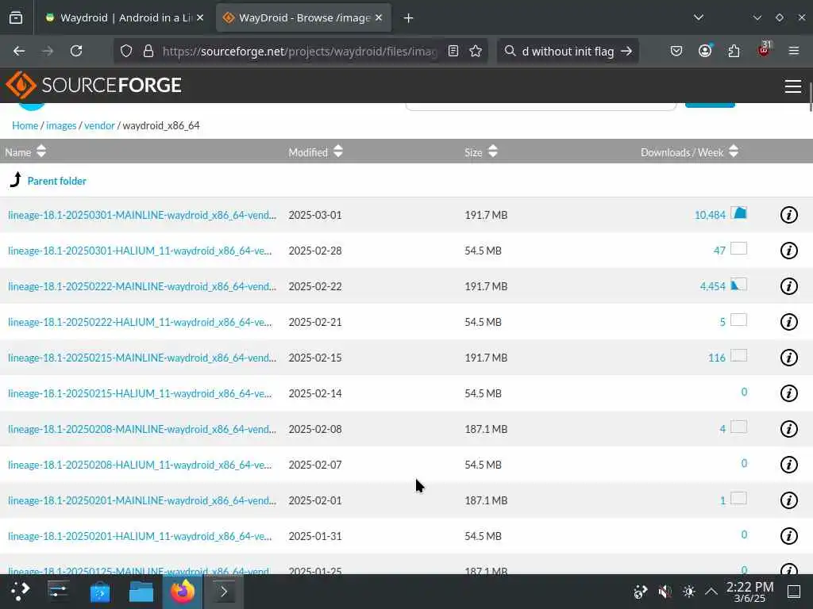Show info for 20250208-MAINLINE file
Image resolution: width=813 pixels, height=609 pixels.
click(x=788, y=429)
